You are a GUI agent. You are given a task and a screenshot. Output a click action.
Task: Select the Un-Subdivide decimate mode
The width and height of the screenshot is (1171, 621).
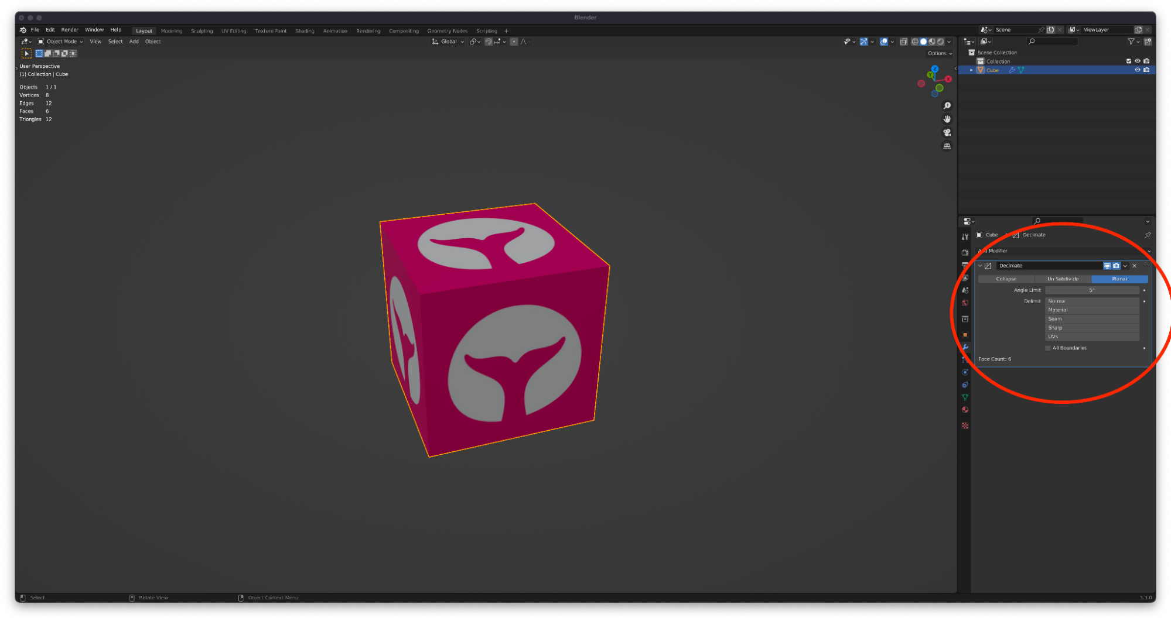pyautogui.click(x=1063, y=279)
